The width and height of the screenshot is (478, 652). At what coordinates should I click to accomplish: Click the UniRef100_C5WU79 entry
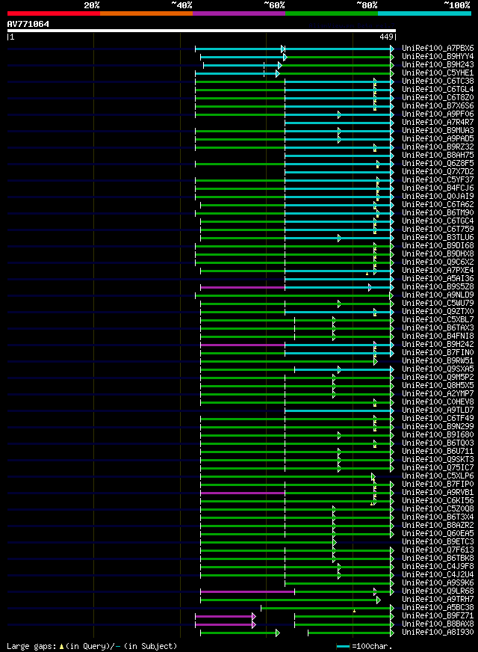pos(438,304)
